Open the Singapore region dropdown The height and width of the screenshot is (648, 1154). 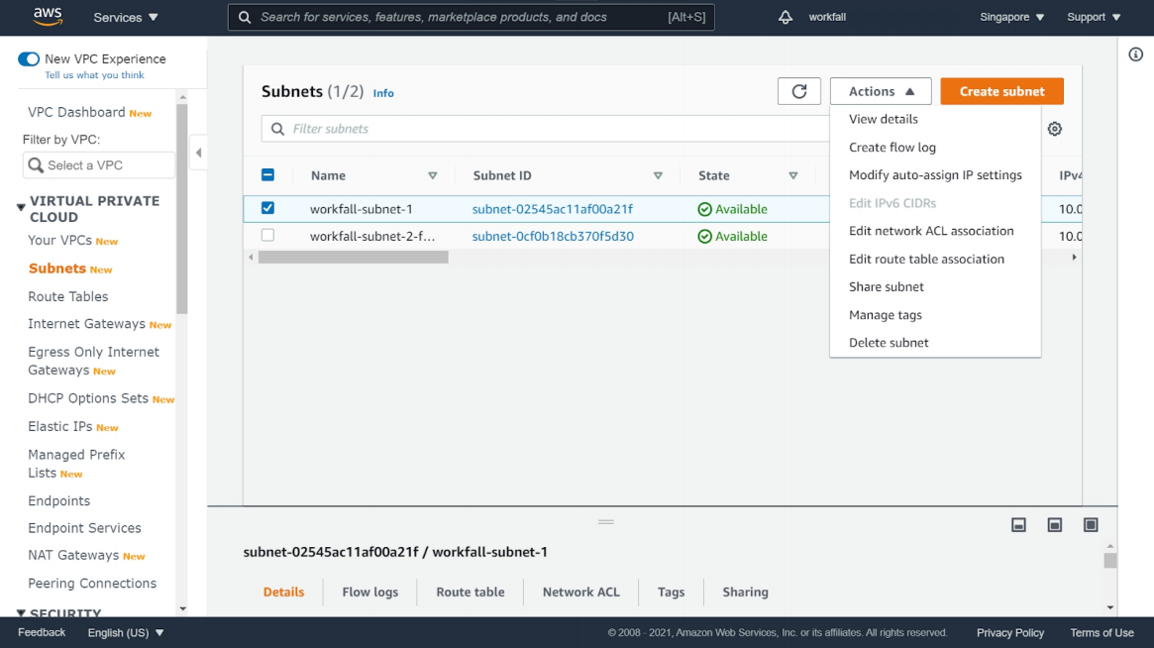pyautogui.click(x=1011, y=17)
